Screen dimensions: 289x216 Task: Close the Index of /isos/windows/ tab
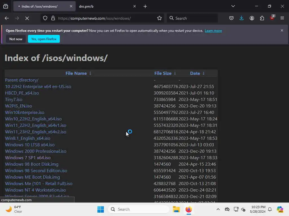(x=71, y=6)
